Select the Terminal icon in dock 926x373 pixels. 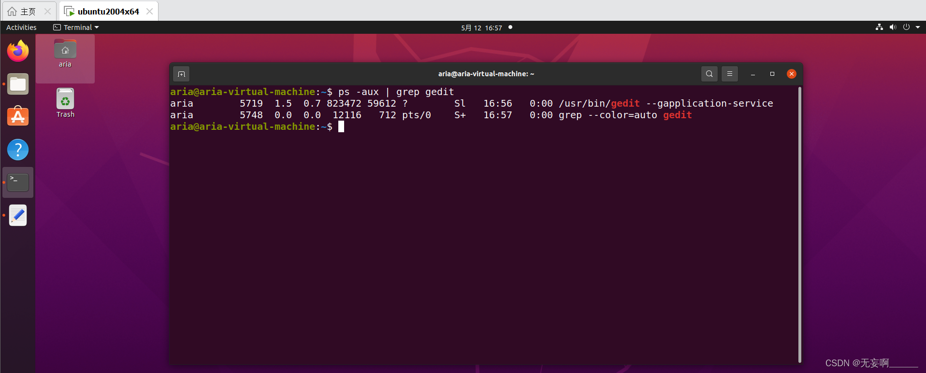pos(18,182)
